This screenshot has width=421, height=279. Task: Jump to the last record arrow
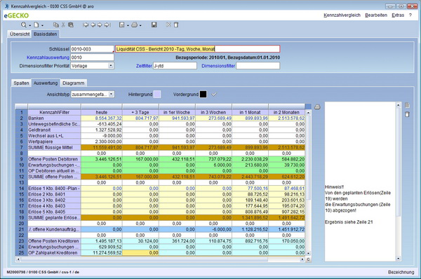(107, 25)
